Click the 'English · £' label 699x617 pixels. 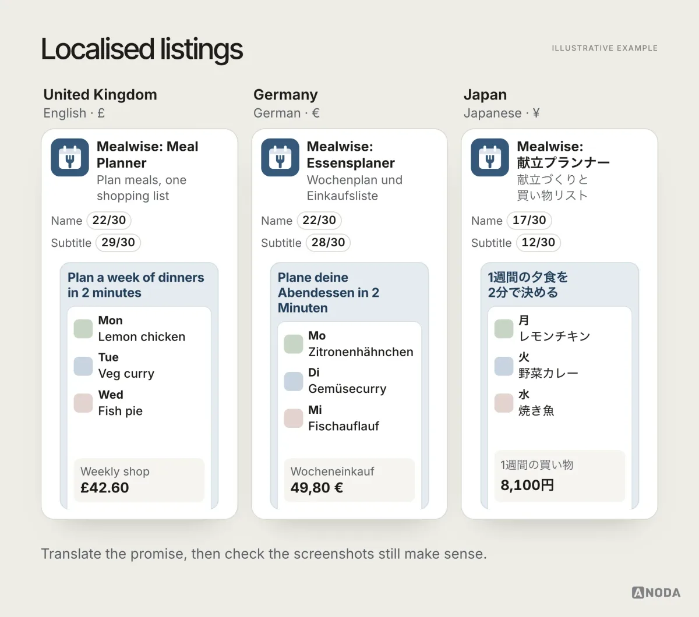pyautogui.click(x=74, y=113)
